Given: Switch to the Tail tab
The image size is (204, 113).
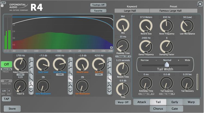Looking at the screenshot, I should (158, 102).
